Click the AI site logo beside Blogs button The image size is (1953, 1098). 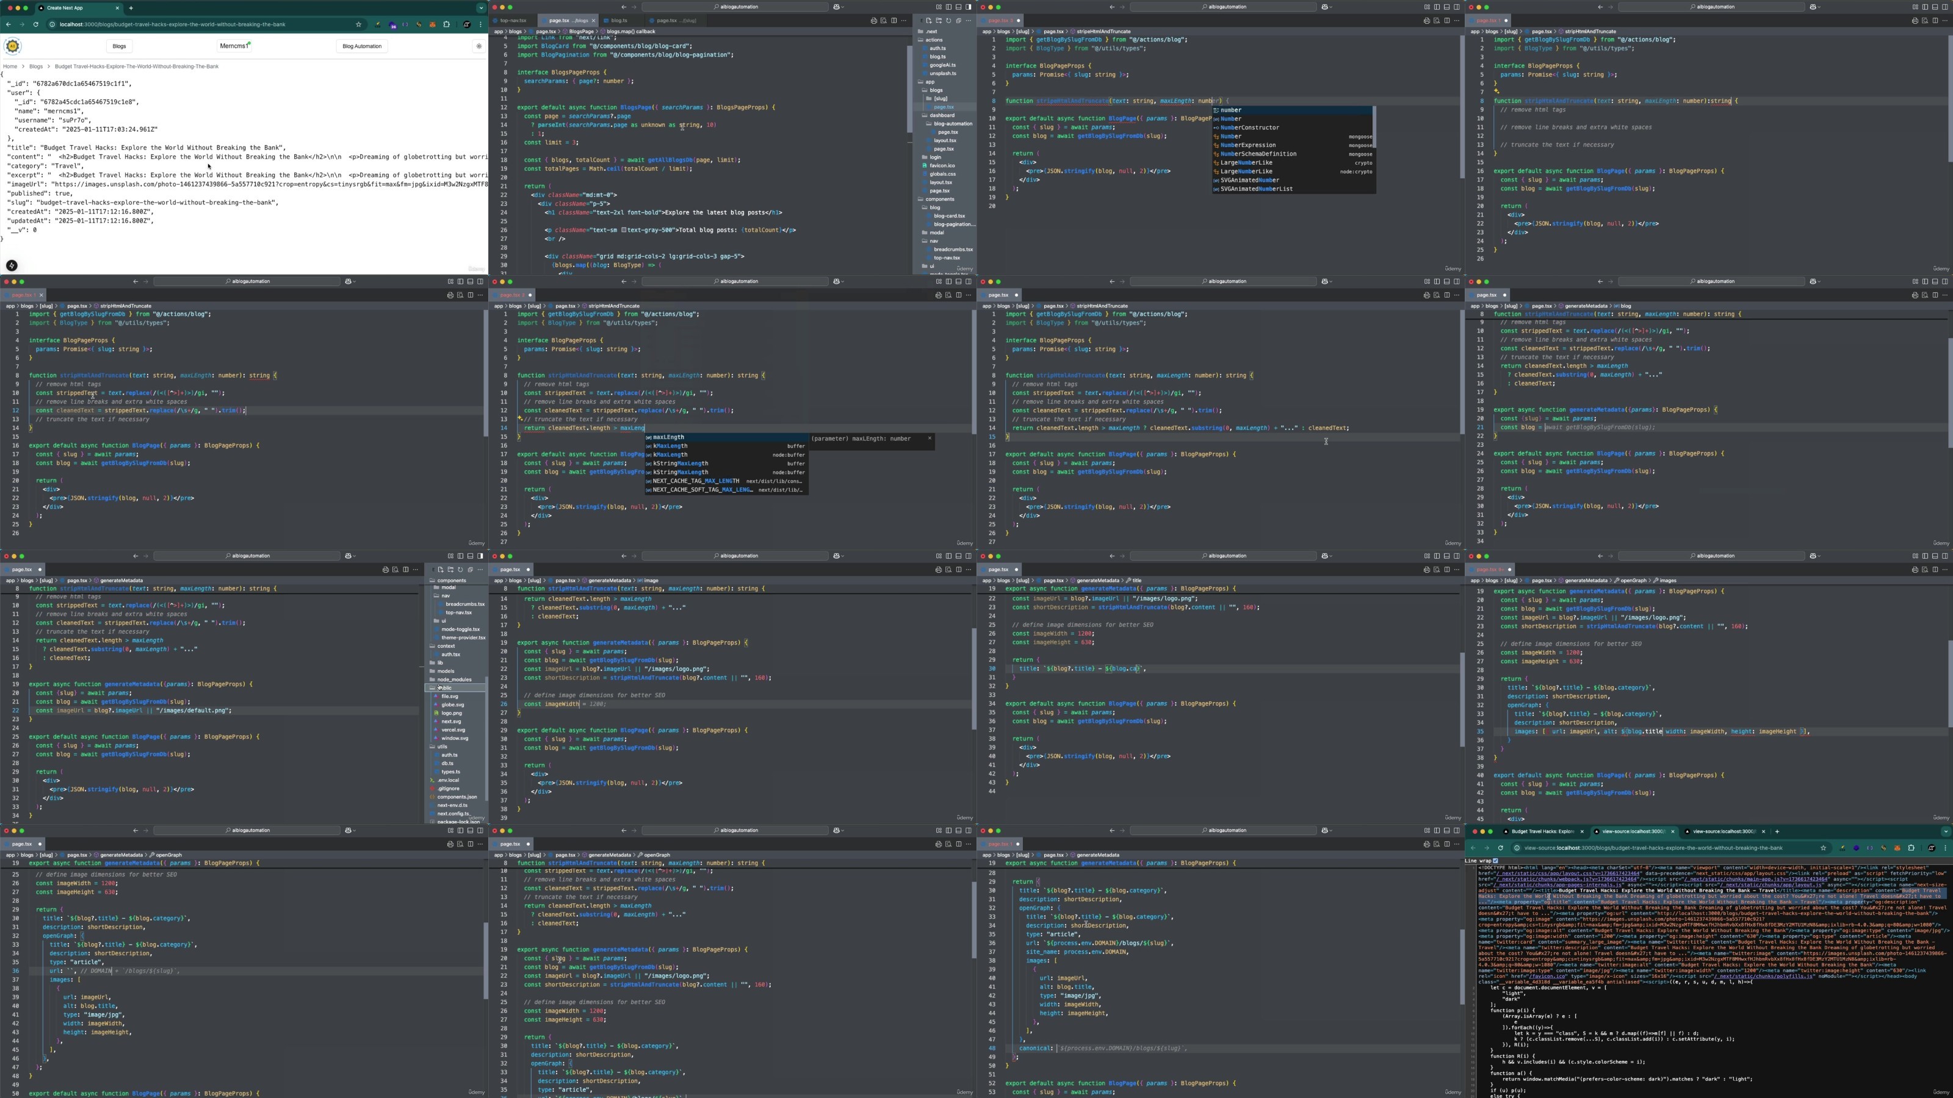(13, 46)
